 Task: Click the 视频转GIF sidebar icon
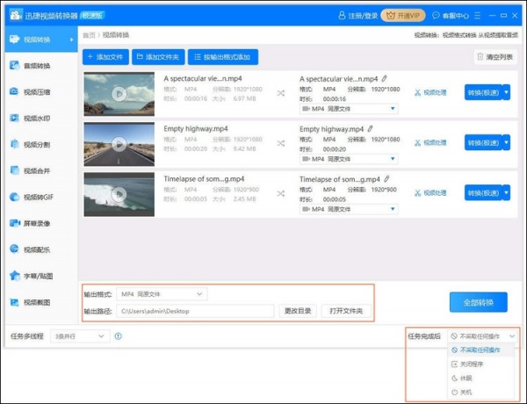14,197
